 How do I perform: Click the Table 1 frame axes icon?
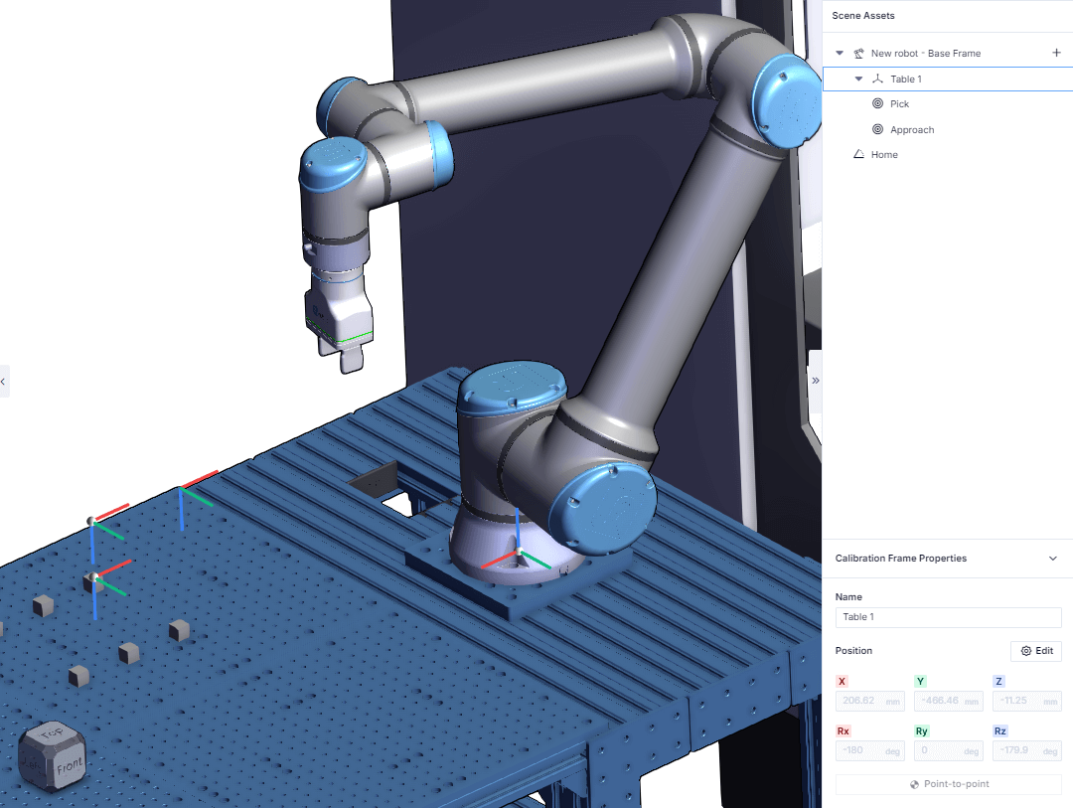[876, 79]
